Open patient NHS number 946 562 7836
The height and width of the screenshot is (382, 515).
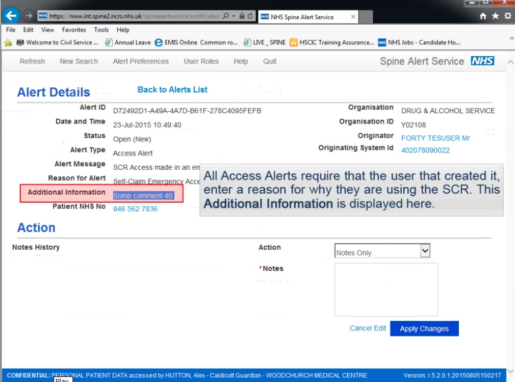click(135, 209)
